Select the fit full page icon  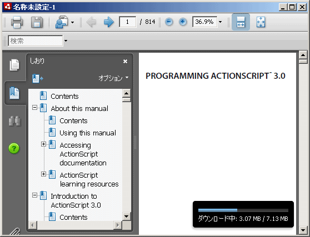coord(261,22)
